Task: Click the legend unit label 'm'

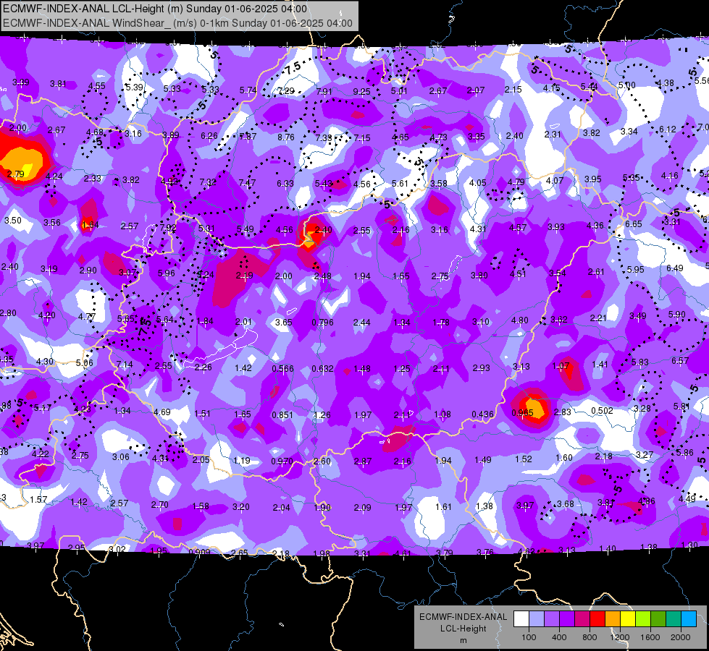Action: tap(463, 640)
